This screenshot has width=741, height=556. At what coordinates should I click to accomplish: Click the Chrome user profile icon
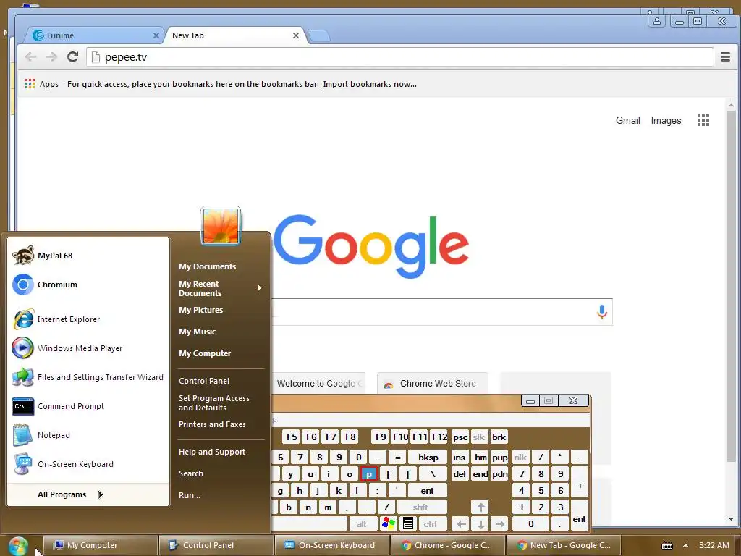[657, 21]
